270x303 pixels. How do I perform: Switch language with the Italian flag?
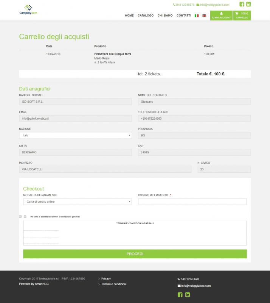click(197, 16)
